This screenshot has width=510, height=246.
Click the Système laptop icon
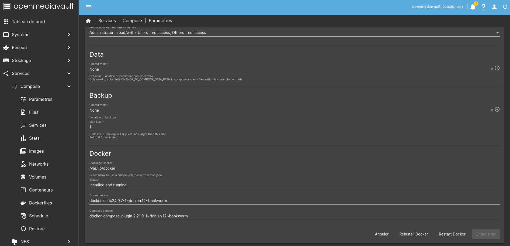click(6, 35)
